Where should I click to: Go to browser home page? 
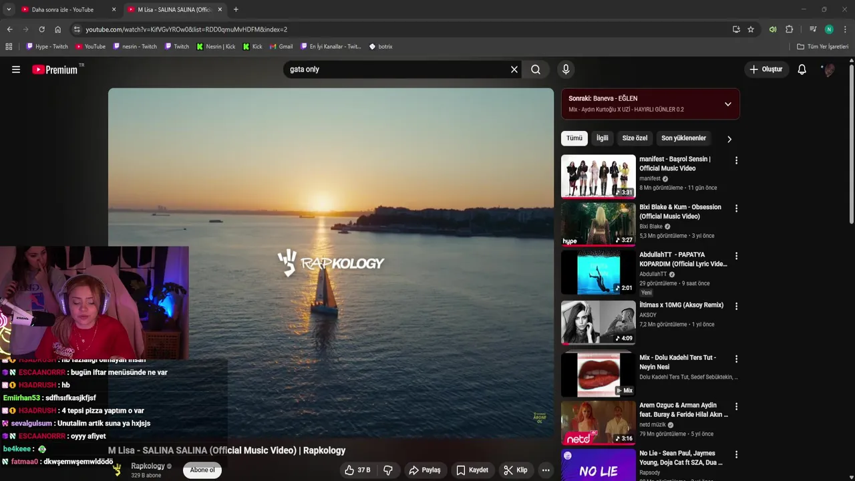coord(57,29)
